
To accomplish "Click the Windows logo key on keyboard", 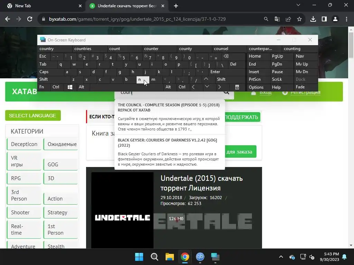I will [70, 87].
